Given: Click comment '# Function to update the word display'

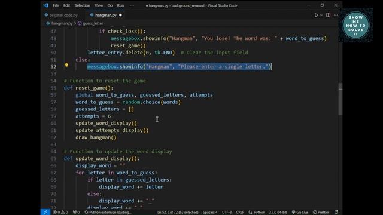Looking at the screenshot, I should click(x=118, y=151).
